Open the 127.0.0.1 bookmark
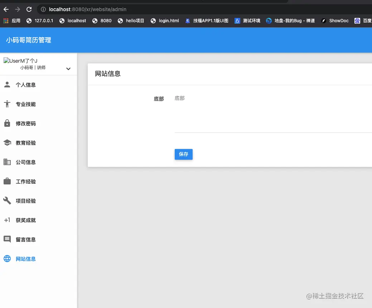The image size is (372, 308). tap(40, 21)
